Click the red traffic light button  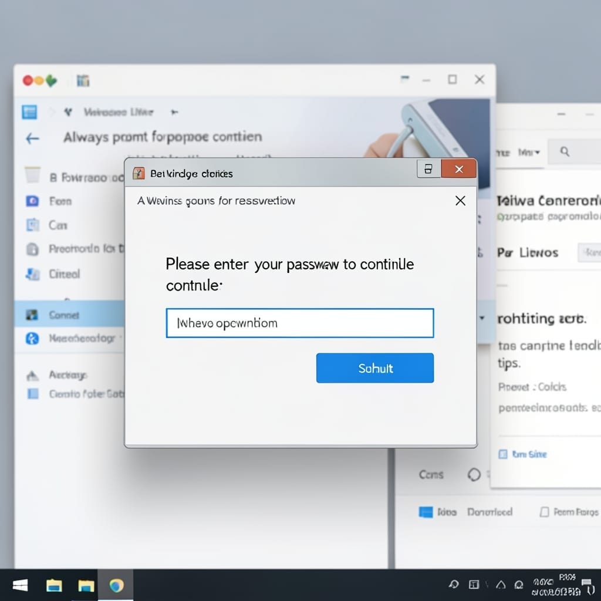coord(28,80)
